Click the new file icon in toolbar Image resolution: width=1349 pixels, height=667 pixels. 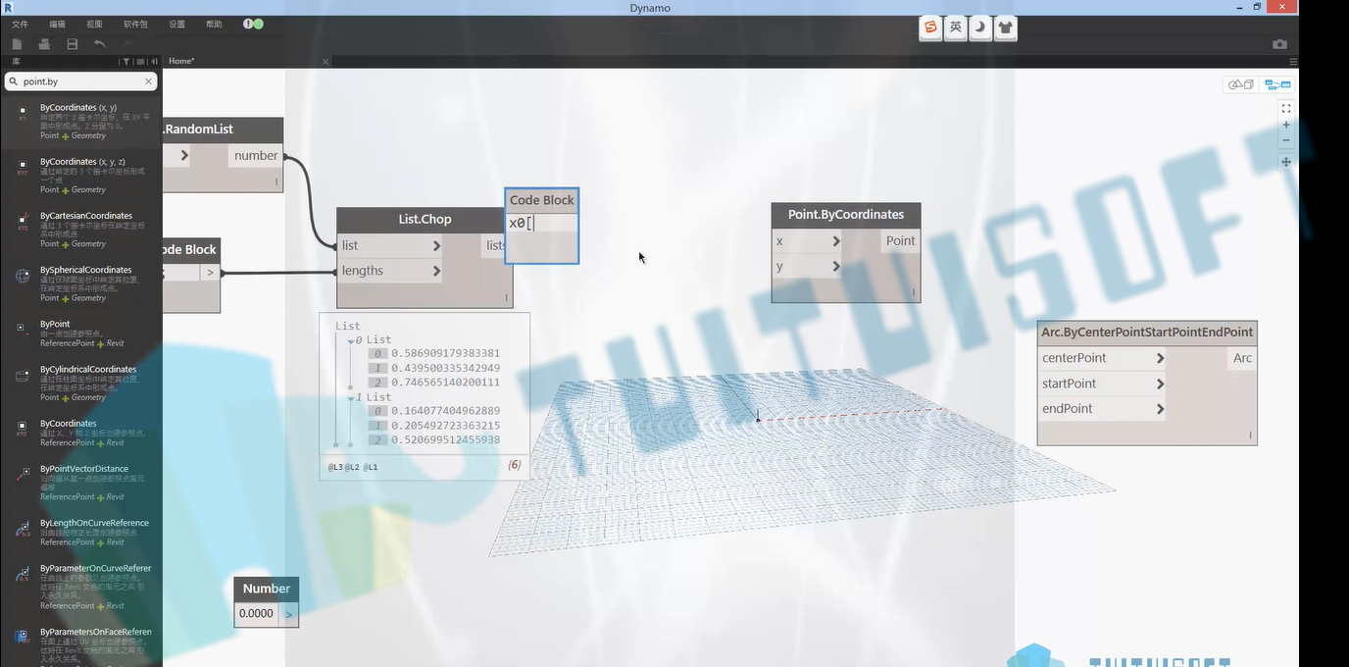click(x=18, y=44)
